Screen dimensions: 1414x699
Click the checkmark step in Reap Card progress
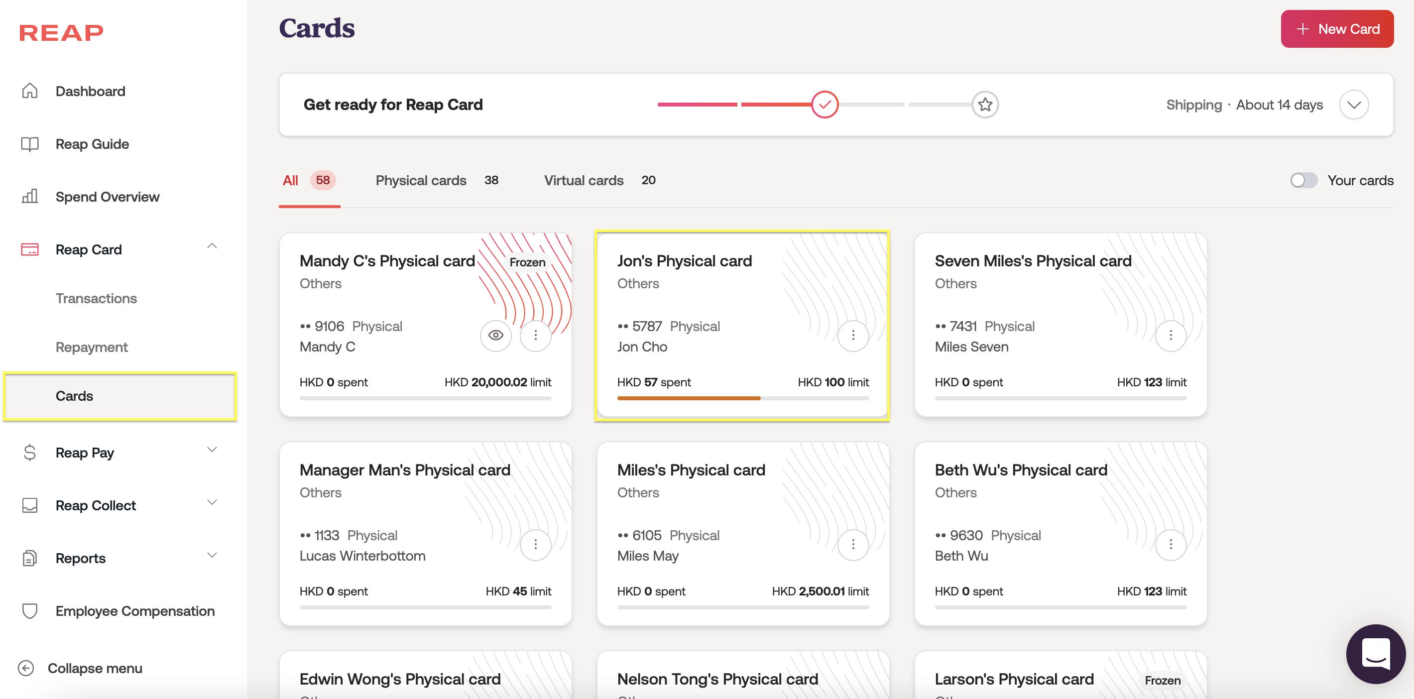pos(825,105)
